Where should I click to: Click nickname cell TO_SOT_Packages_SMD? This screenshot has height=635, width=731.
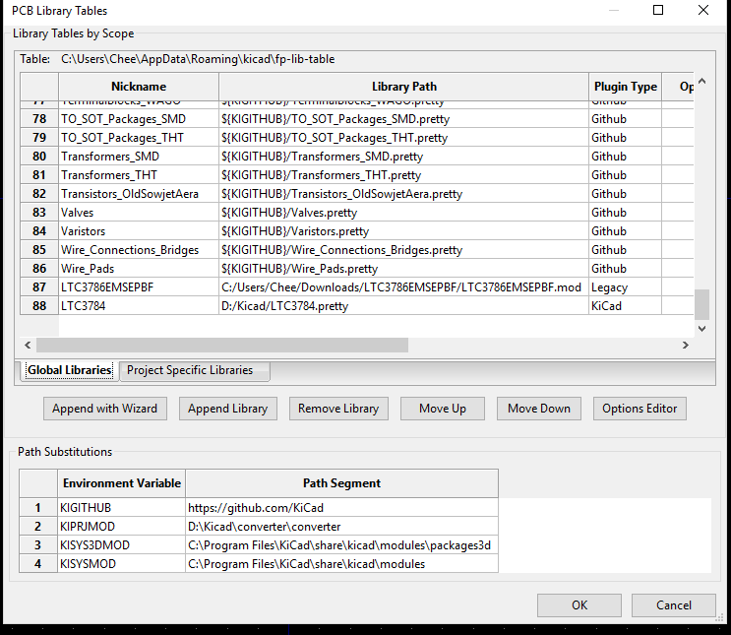coord(139,119)
